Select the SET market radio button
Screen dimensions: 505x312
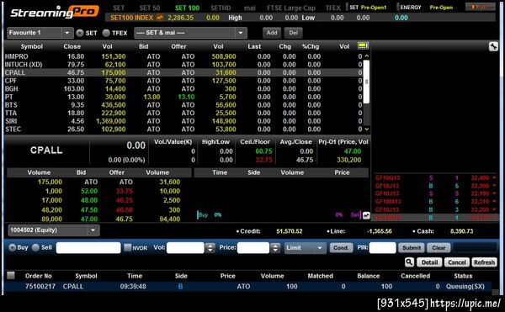point(80,33)
